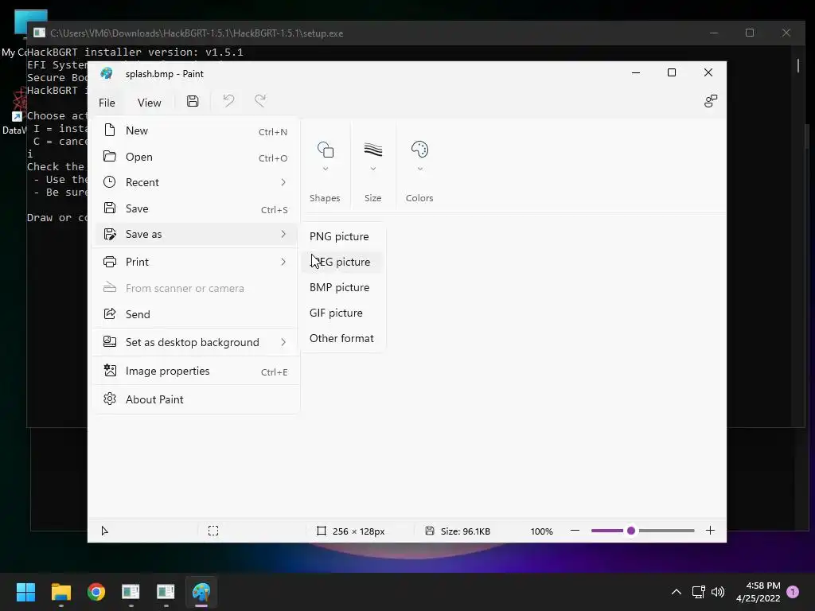Click the cursor position icon in status bar

coord(104,531)
